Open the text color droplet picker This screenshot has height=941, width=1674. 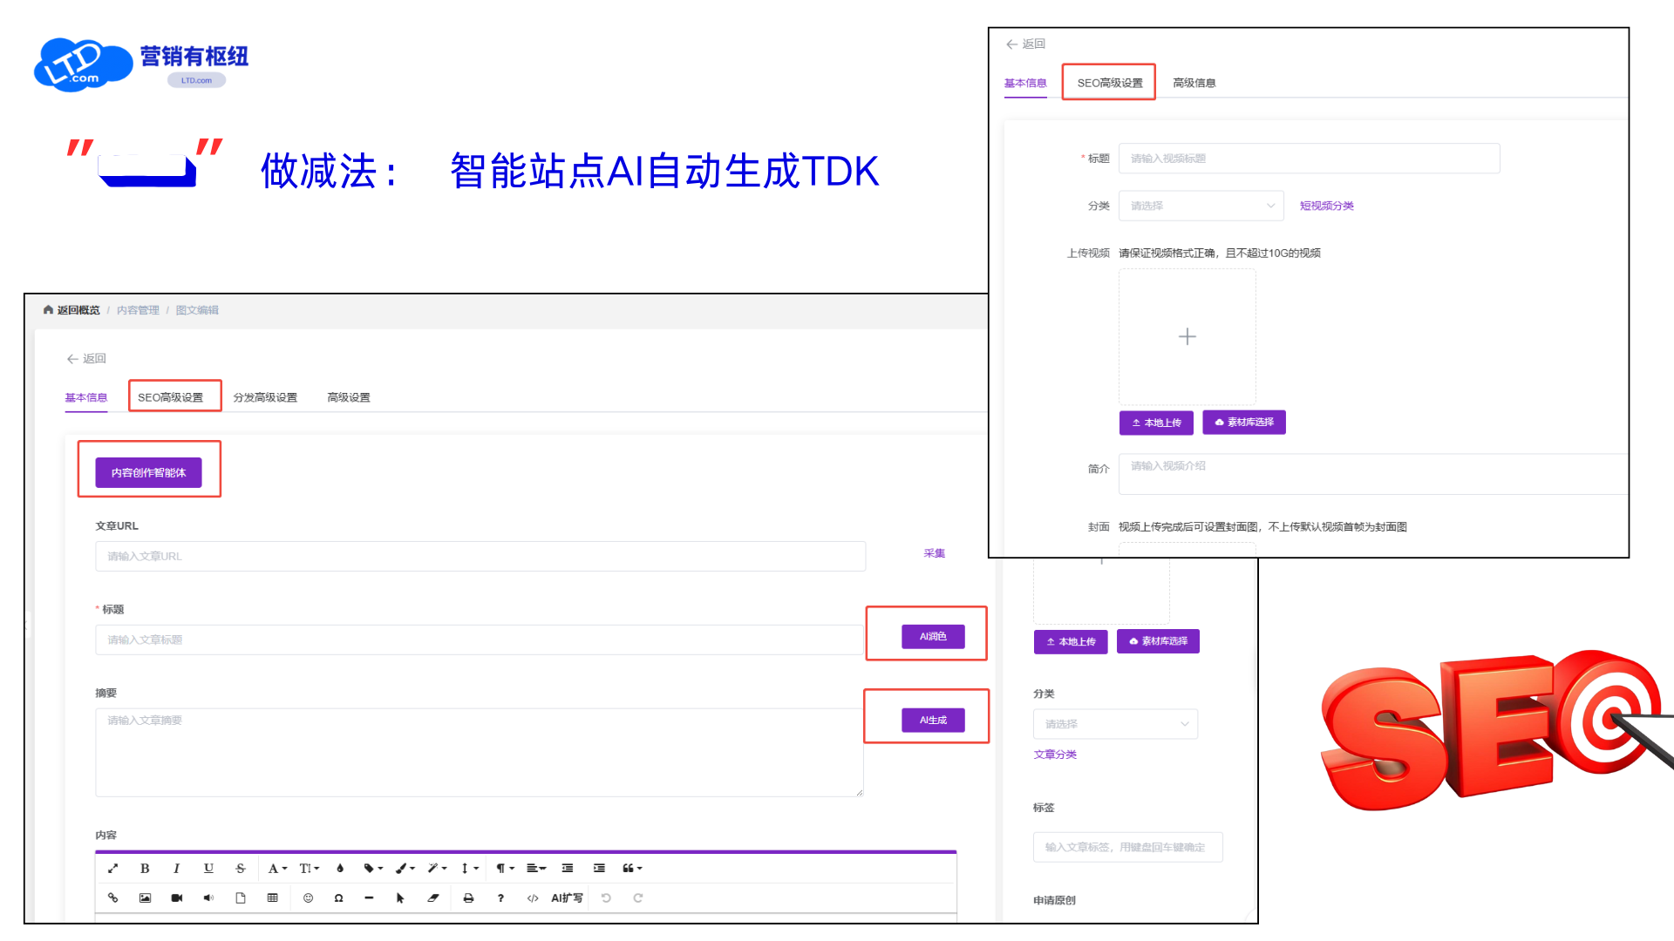pyautogui.click(x=340, y=868)
